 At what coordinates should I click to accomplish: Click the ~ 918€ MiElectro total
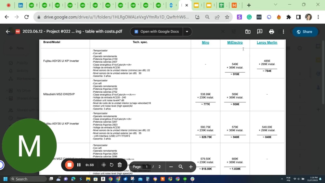(235, 74)
